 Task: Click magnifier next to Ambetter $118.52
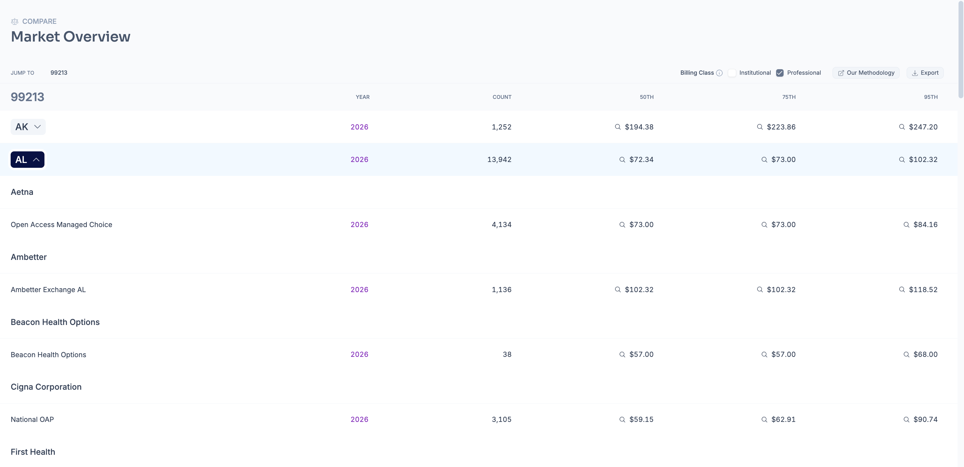[x=902, y=290]
